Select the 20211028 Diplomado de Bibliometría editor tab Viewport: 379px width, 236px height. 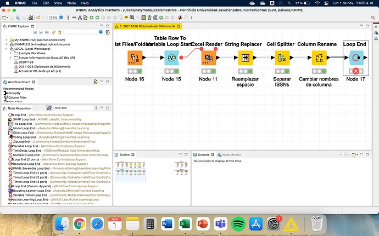click(x=147, y=26)
